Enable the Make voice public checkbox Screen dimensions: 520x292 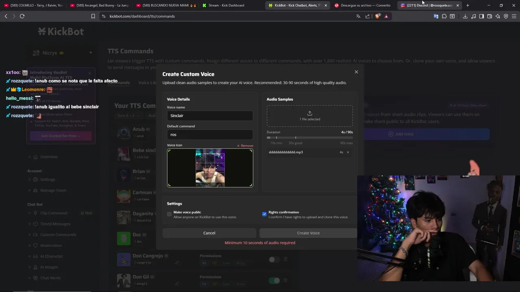point(169,214)
